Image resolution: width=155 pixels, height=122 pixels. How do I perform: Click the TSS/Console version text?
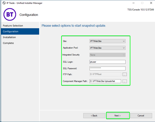click(141, 10)
